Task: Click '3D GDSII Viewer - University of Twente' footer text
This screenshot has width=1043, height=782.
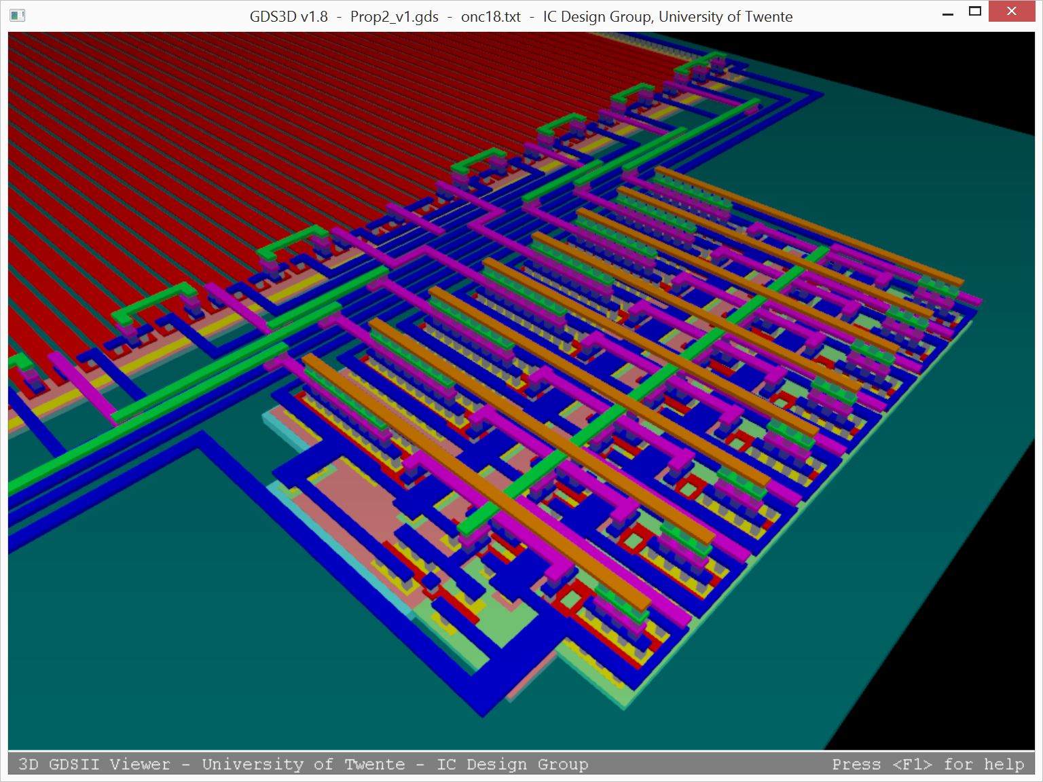Action: 303,764
